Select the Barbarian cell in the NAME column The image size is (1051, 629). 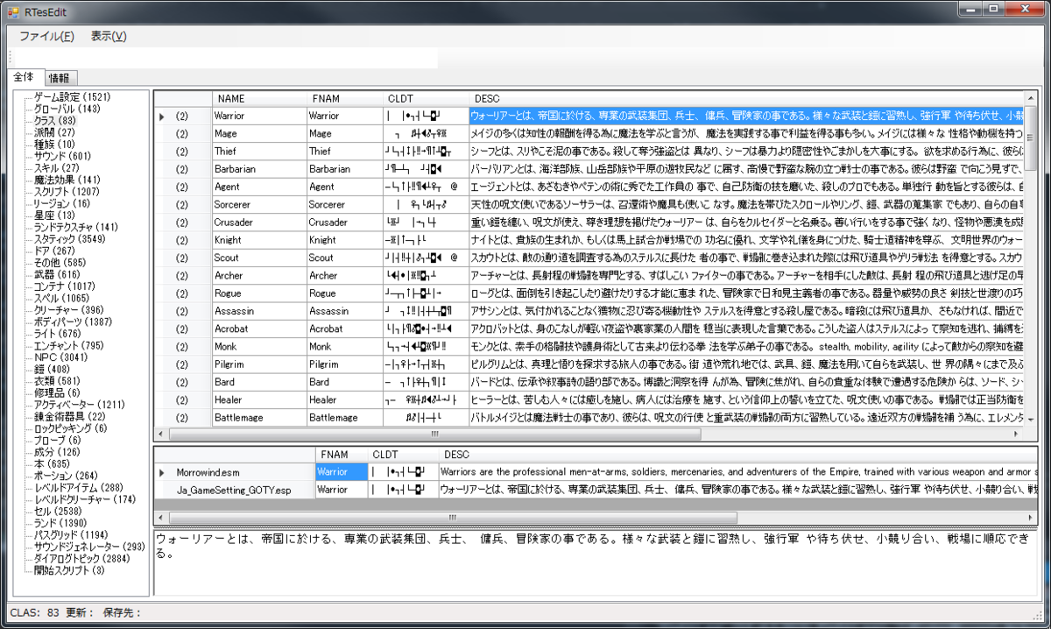[259, 169]
